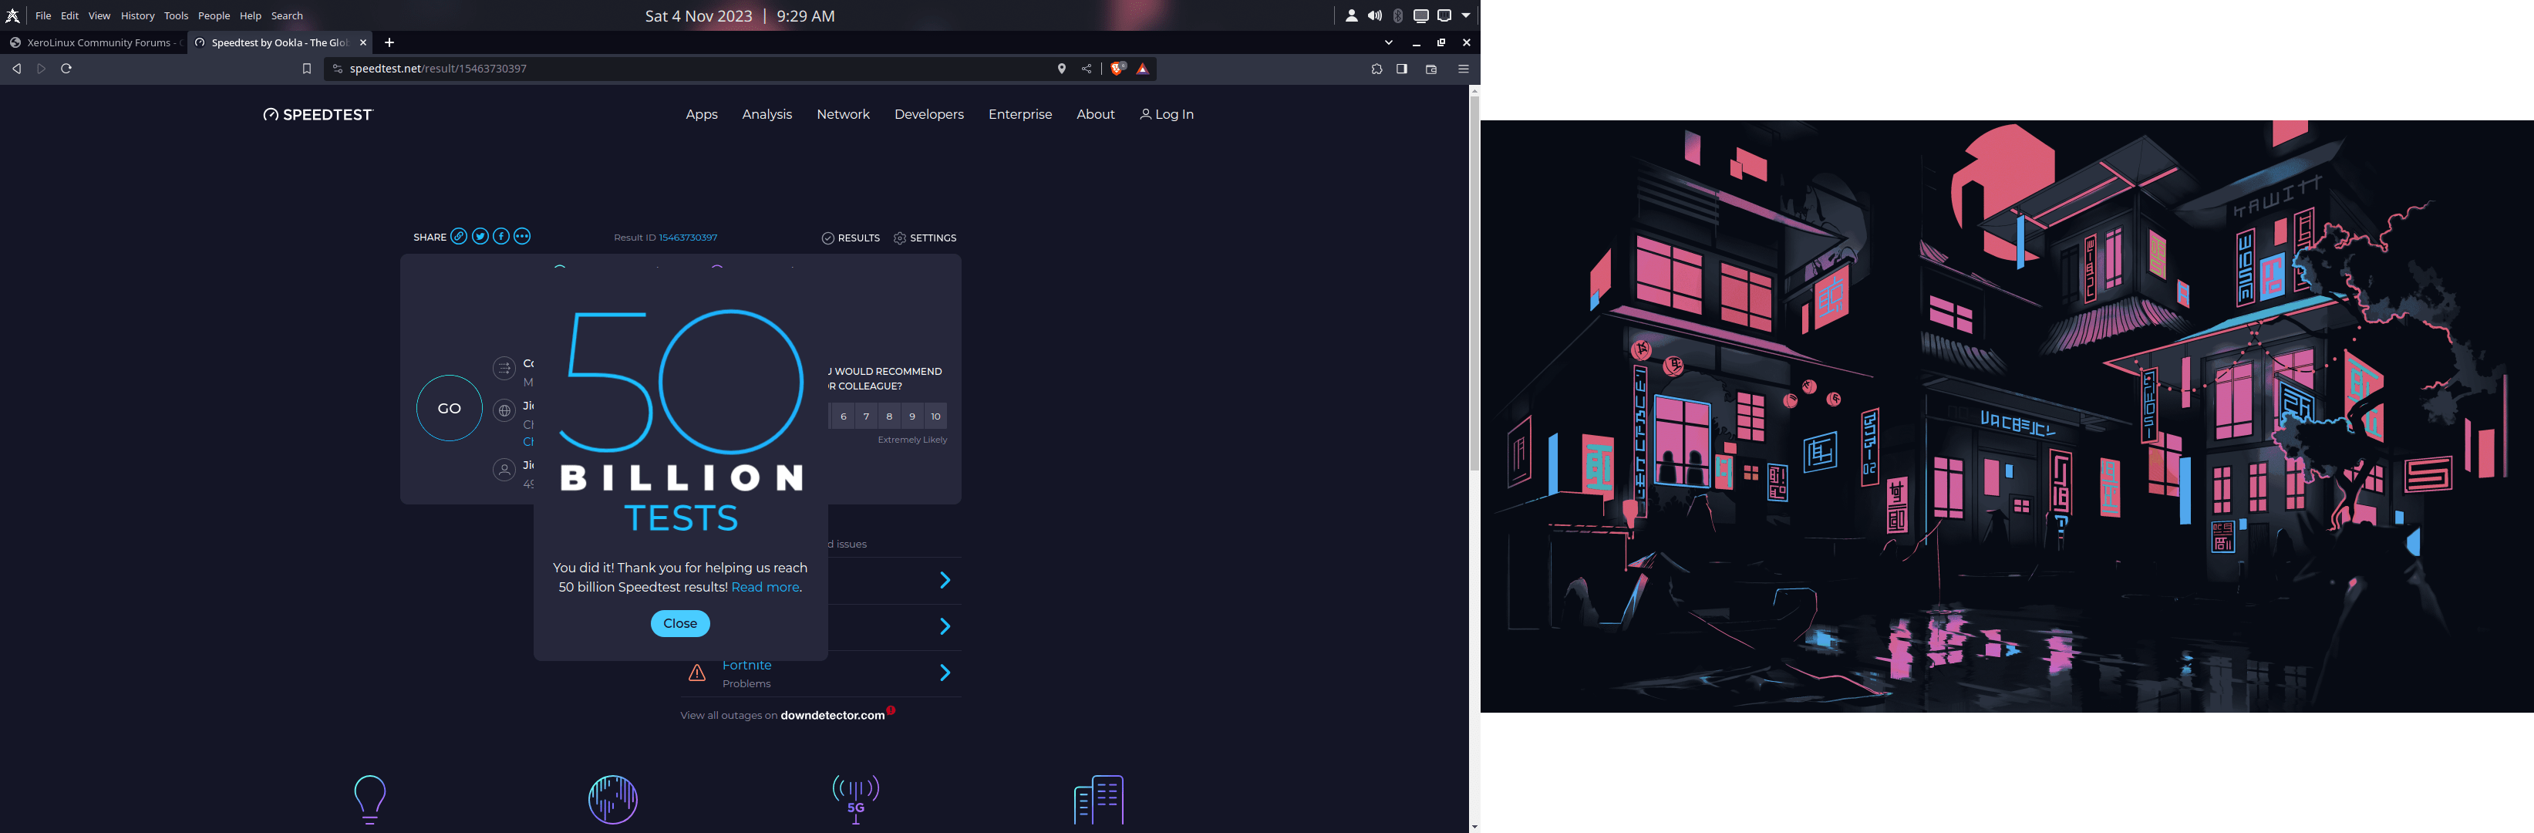Image resolution: width=2534 pixels, height=833 pixels.
Task: Open the Edit menu
Action: coord(70,15)
